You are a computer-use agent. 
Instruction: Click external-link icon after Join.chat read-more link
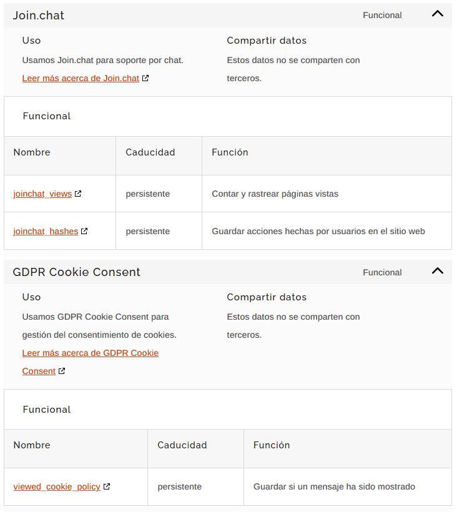tap(145, 79)
